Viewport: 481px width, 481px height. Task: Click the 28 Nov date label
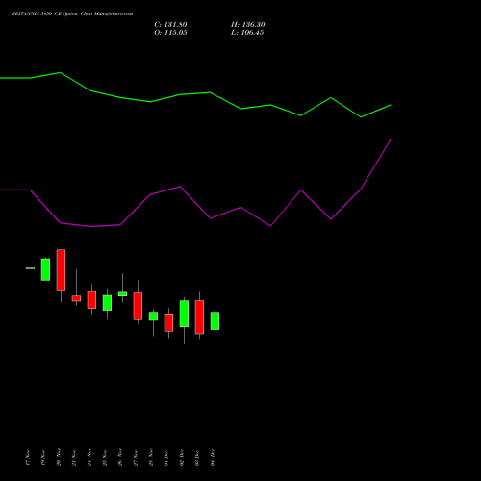(x=151, y=457)
